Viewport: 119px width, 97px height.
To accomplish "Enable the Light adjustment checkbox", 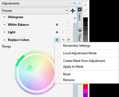I will [68, 32].
